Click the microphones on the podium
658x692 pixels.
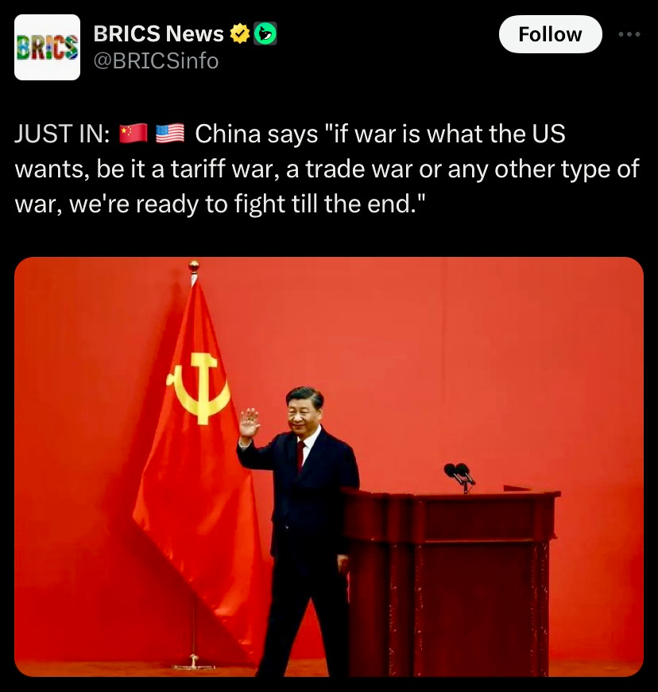[459, 476]
